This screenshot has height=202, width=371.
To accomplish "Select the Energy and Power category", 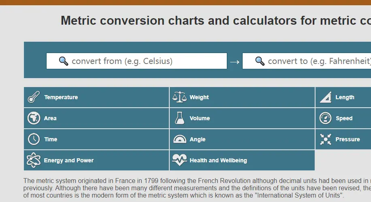I will click(69, 160).
